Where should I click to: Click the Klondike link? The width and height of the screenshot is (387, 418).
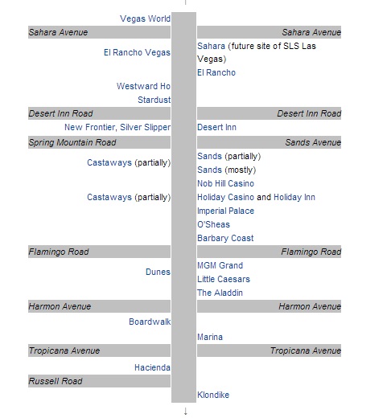(213, 395)
